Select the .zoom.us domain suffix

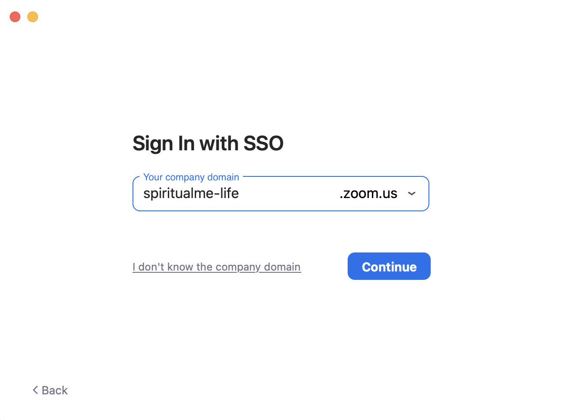(x=368, y=194)
